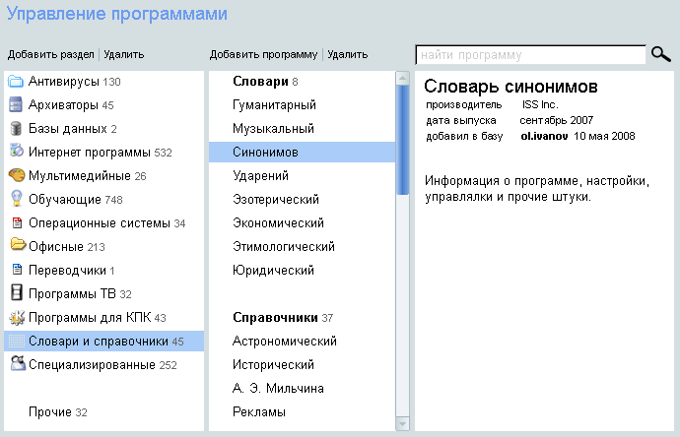
Task: Click the Добавить программу link
Action: [264, 55]
